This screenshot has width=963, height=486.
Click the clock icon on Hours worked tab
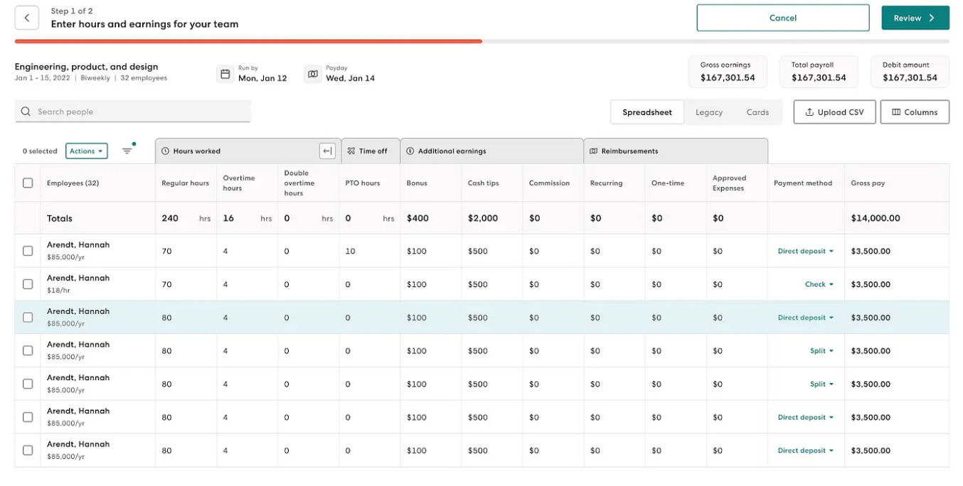[x=164, y=151]
